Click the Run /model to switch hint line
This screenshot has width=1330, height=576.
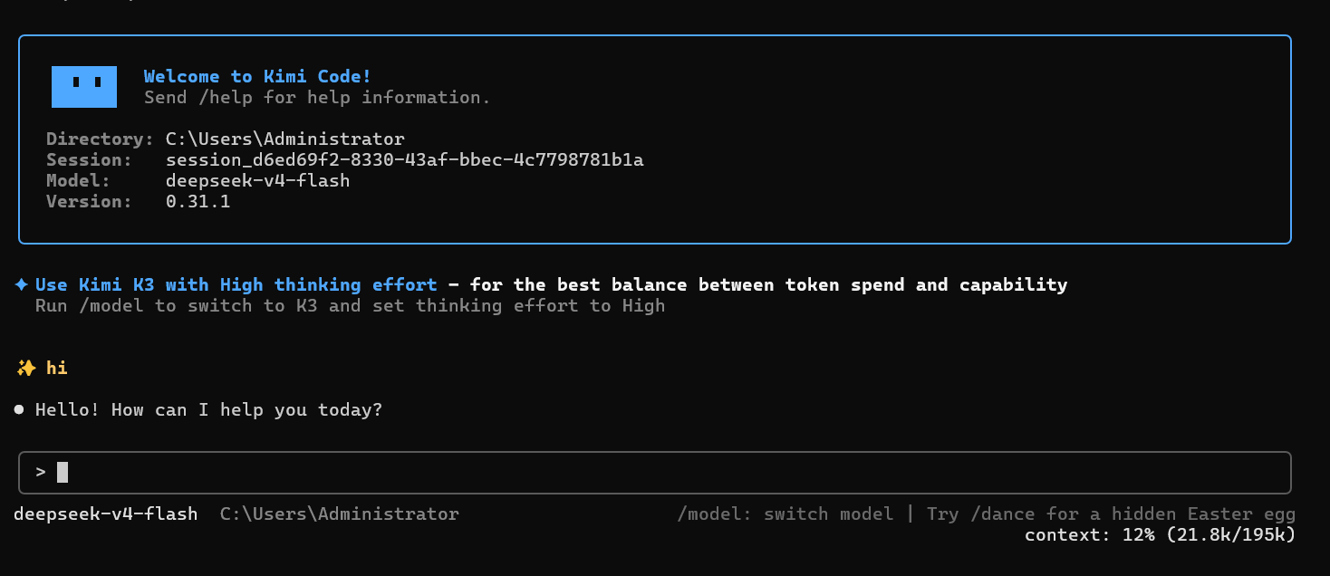pos(351,305)
